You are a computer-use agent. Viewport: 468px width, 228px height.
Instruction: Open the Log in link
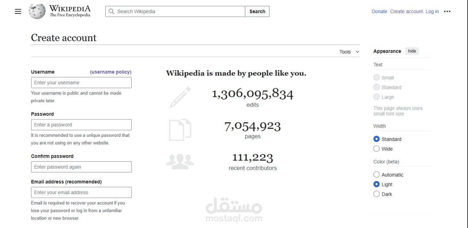click(x=432, y=11)
